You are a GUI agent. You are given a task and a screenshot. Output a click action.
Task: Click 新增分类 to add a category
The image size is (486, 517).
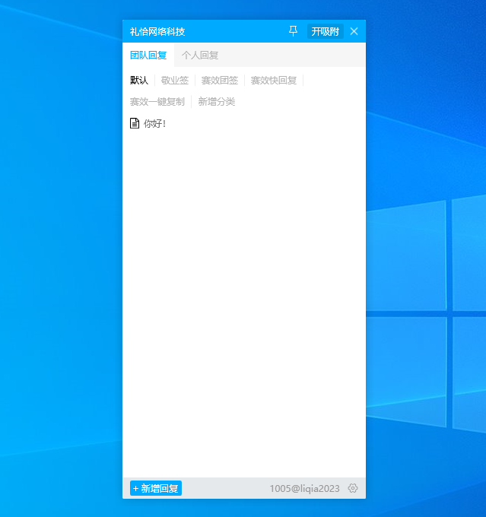pyautogui.click(x=217, y=102)
